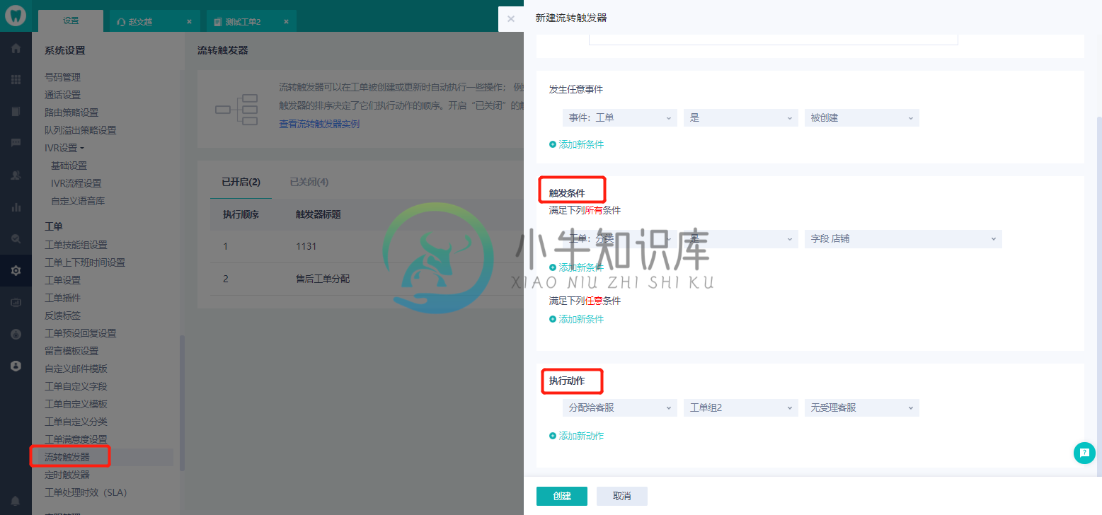Screen dimensions: 1102x515
Task: Open 号码管理 in settings menu
Action: [62, 77]
